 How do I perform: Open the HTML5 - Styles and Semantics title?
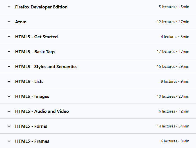(x=46, y=67)
